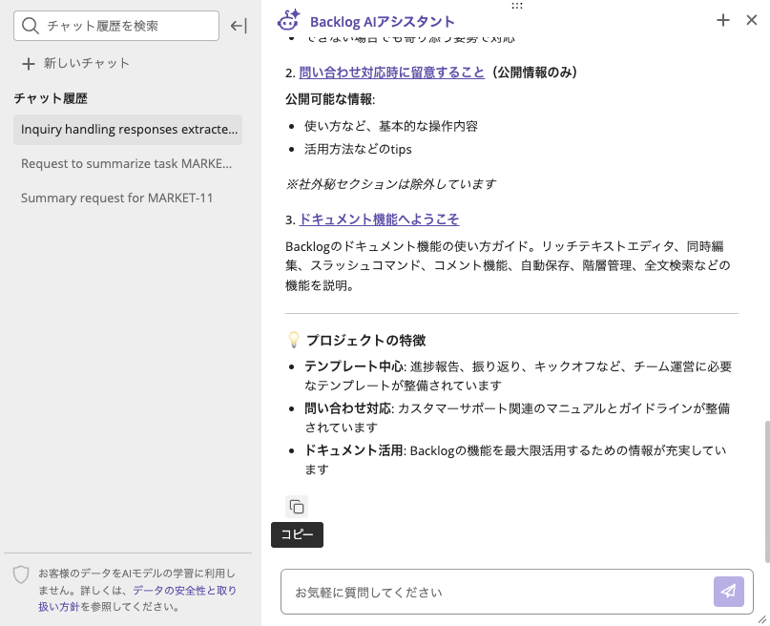The width and height of the screenshot is (770, 626).
Task: Open chat Request to summarize task MARKE...
Action: [126, 163]
